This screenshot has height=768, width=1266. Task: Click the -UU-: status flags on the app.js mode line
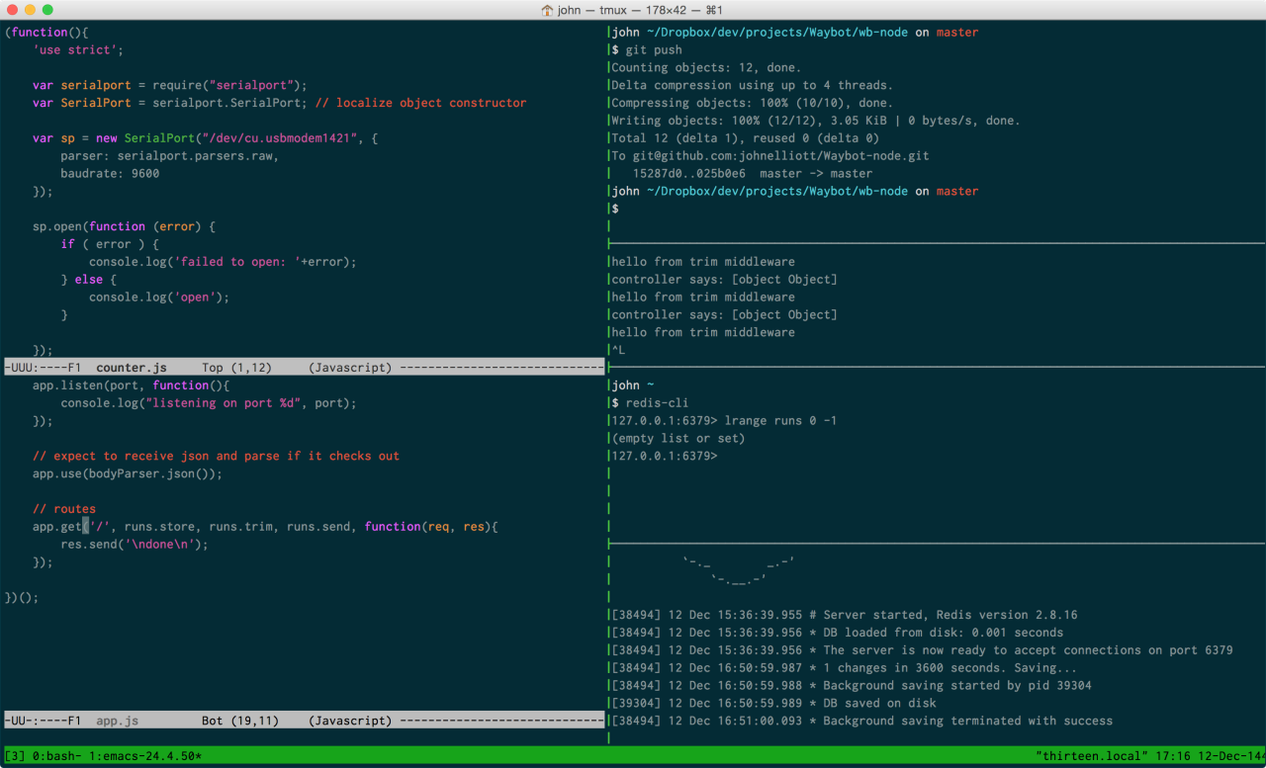click(22, 721)
